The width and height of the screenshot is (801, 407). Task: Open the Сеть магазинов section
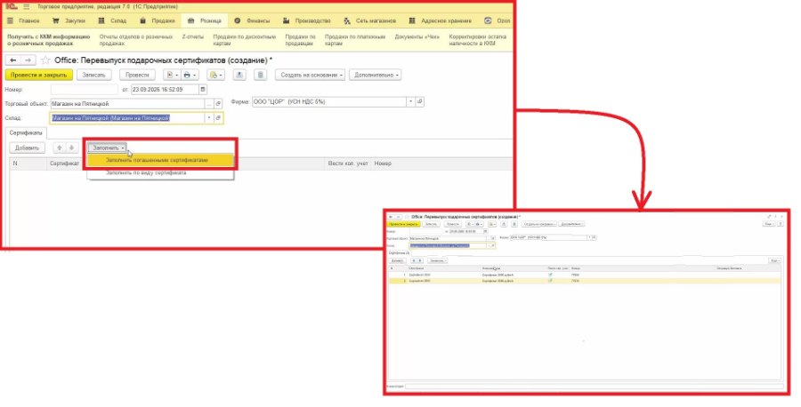[x=370, y=21]
